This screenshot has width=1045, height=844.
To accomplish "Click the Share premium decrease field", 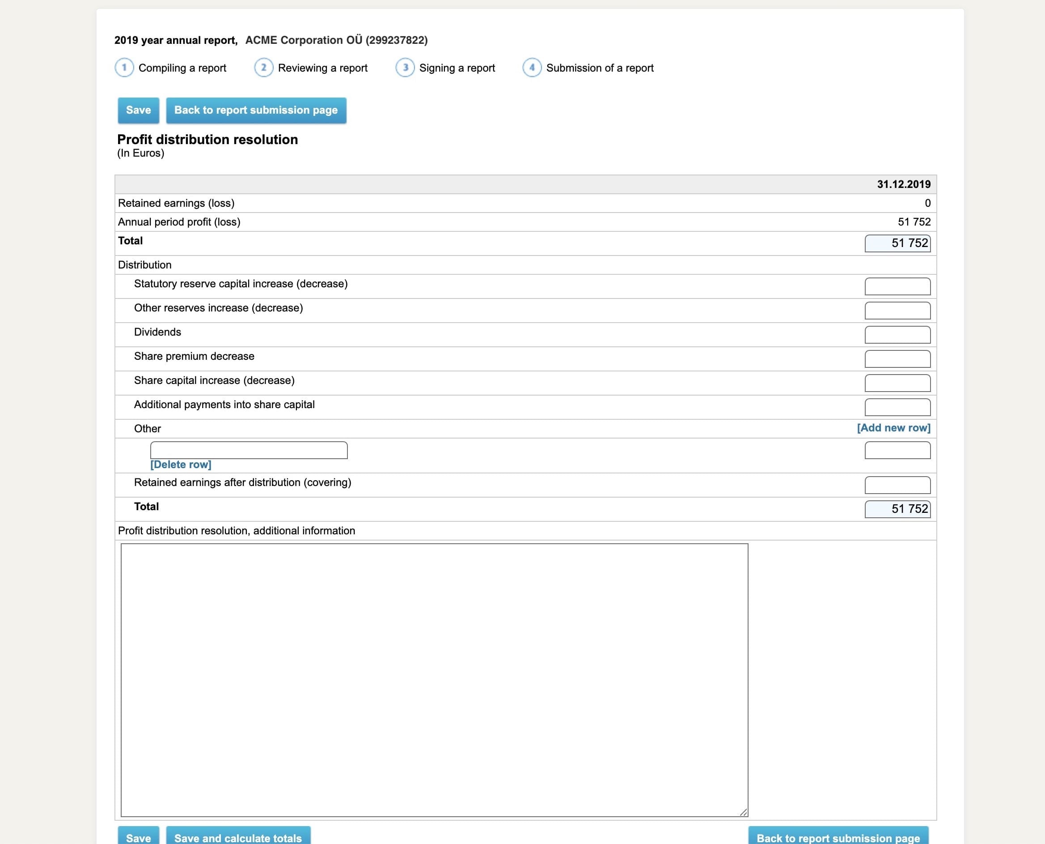I will point(897,359).
